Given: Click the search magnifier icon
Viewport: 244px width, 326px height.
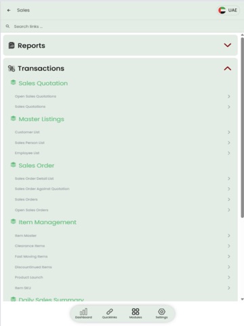Looking at the screenshot, I should pos(7,26).
